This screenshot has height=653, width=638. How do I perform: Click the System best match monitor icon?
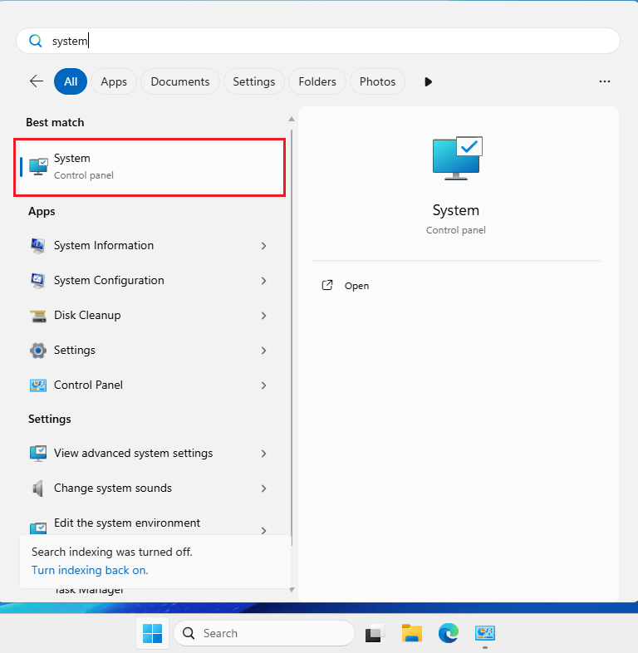point(38,167)
